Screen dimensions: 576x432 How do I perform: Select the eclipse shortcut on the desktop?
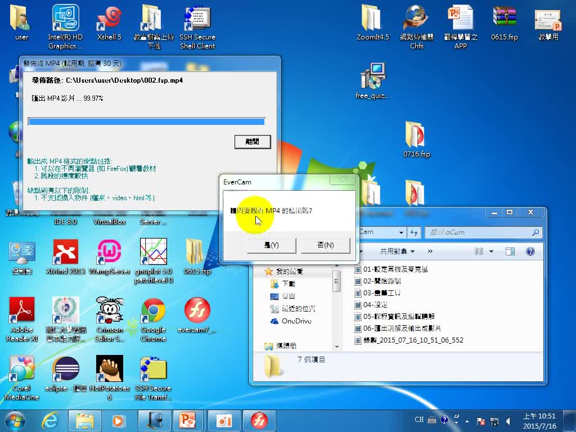click(x=65, y=374)
